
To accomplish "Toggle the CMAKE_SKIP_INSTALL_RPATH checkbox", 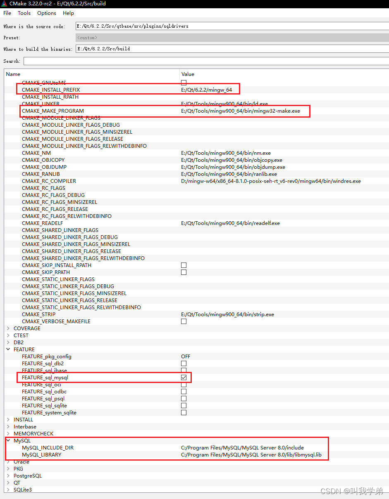I will pos(184,265).
